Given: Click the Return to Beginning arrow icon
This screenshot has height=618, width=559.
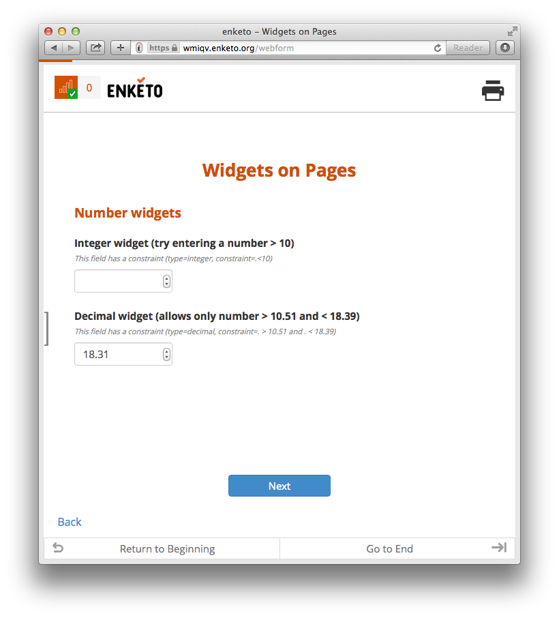Looking at the screenshot, I should point(59,548).
